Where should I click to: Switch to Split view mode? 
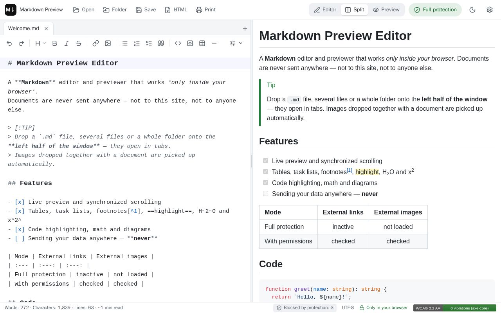pos(354,10)
